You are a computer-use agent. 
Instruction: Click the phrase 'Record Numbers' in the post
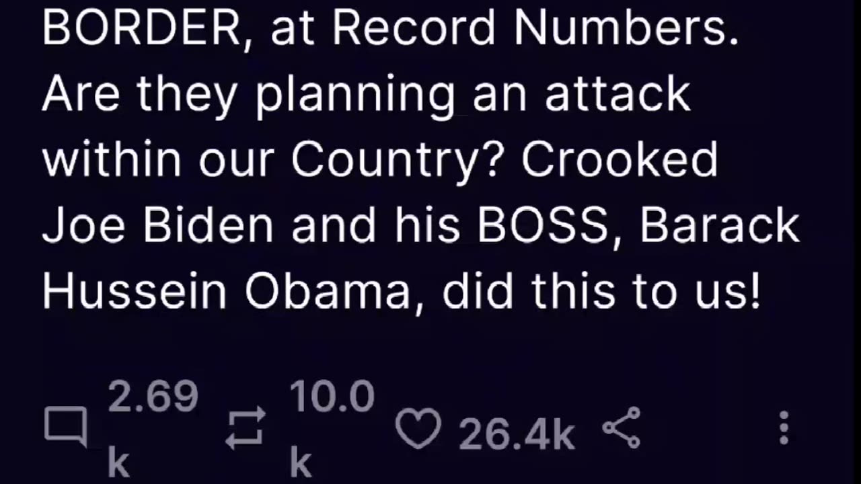(x=535, y=30)
